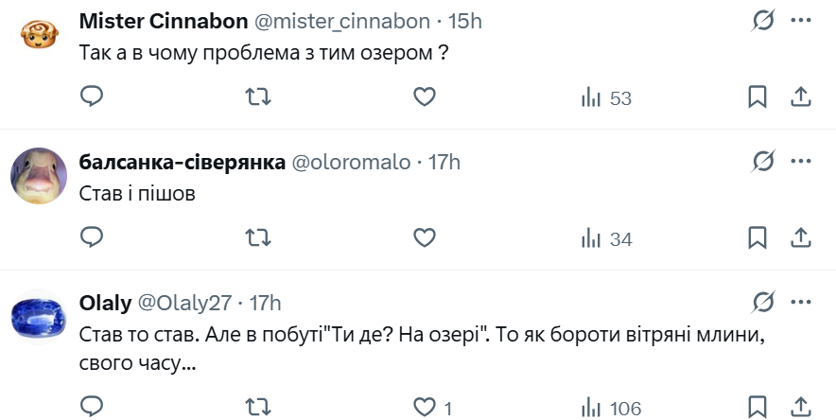The width and height of the screenshot is (836, 420).
Task: Reply to балсанка-сіверянка's tweet
Action: tap(92, 237)
